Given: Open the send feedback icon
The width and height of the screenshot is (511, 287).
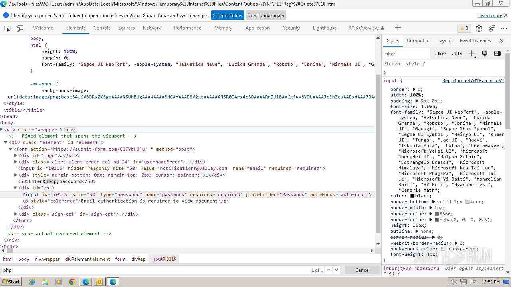Looking at the screenshot, I should coord(492,28).
